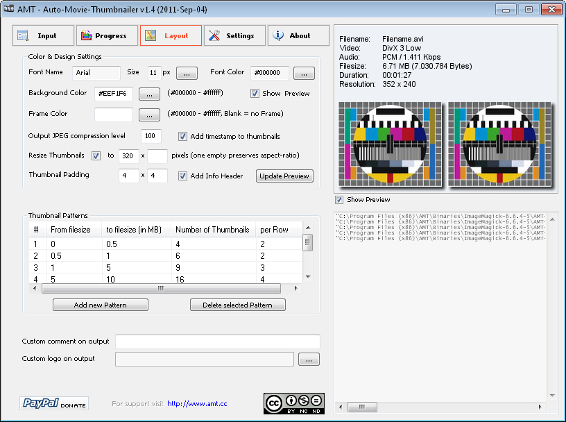Click the Settings wrench icon
Screen dimensions: 566x422
tap(214, 35)
